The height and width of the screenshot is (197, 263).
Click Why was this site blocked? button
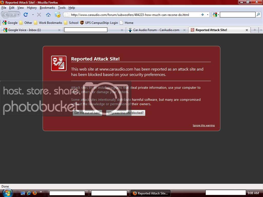(x=126, y=113)
